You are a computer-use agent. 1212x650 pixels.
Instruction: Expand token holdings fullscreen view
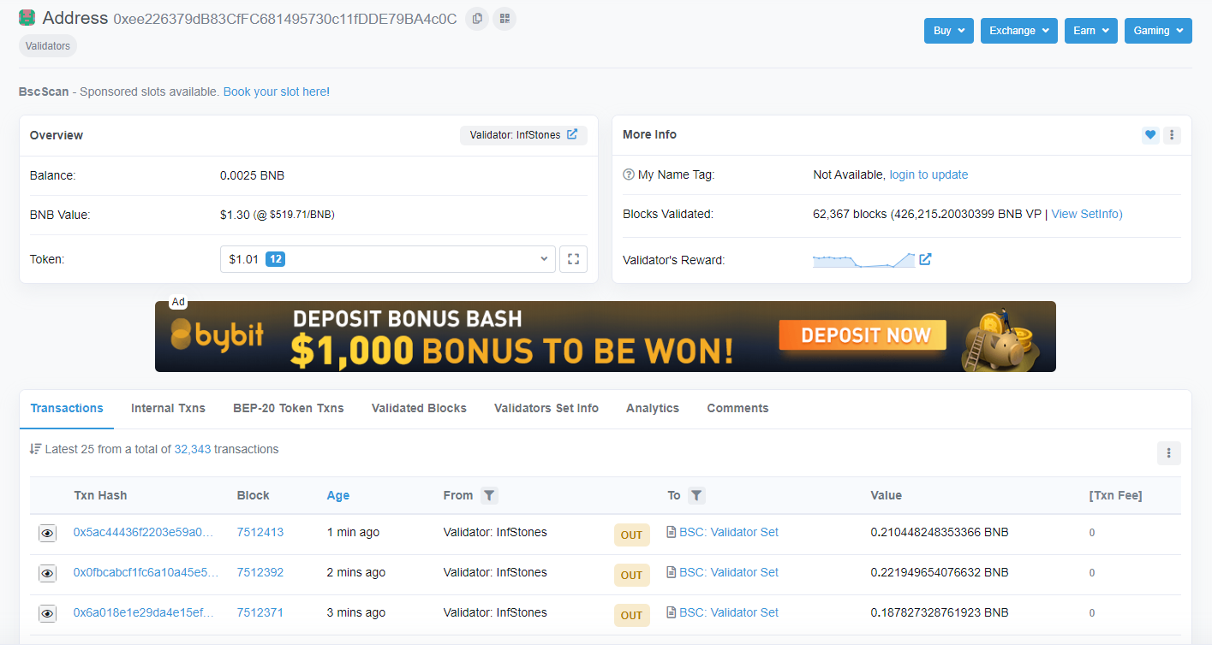pyautogui.click(x=573, y=259)
